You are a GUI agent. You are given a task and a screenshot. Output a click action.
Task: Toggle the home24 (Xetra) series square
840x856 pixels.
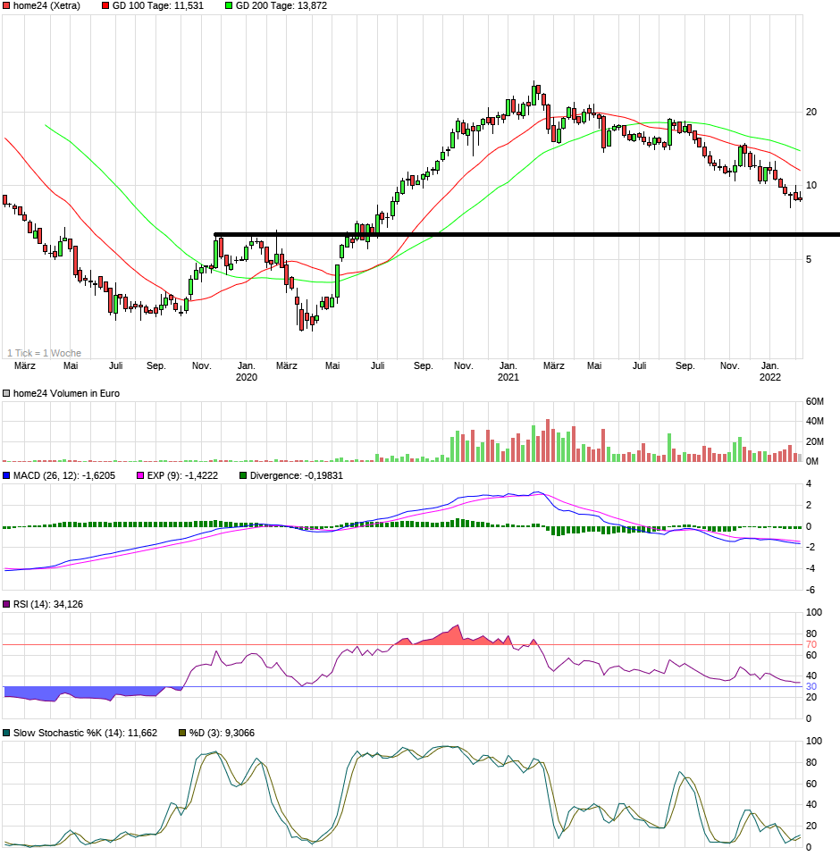(x=4, y=6)
